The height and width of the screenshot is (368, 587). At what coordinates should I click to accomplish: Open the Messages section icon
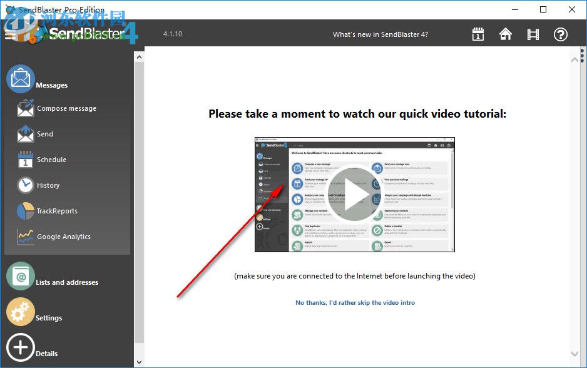tap(21, 79)
